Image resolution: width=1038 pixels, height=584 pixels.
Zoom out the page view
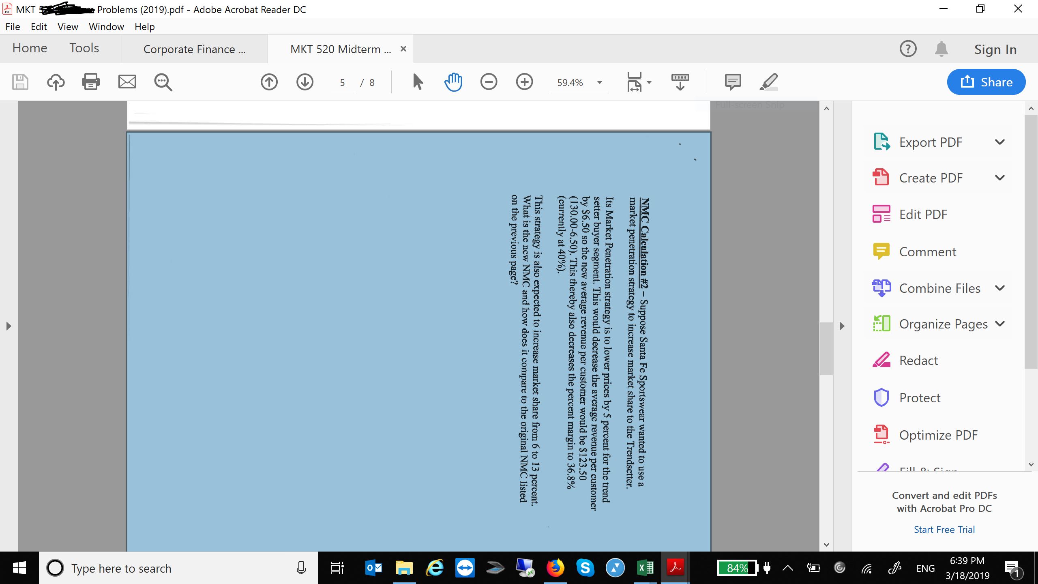(489, 82)
